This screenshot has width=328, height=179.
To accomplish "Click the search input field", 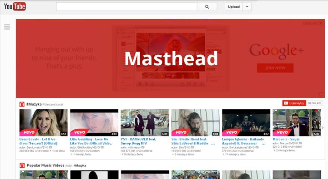I will coord(126,7).
